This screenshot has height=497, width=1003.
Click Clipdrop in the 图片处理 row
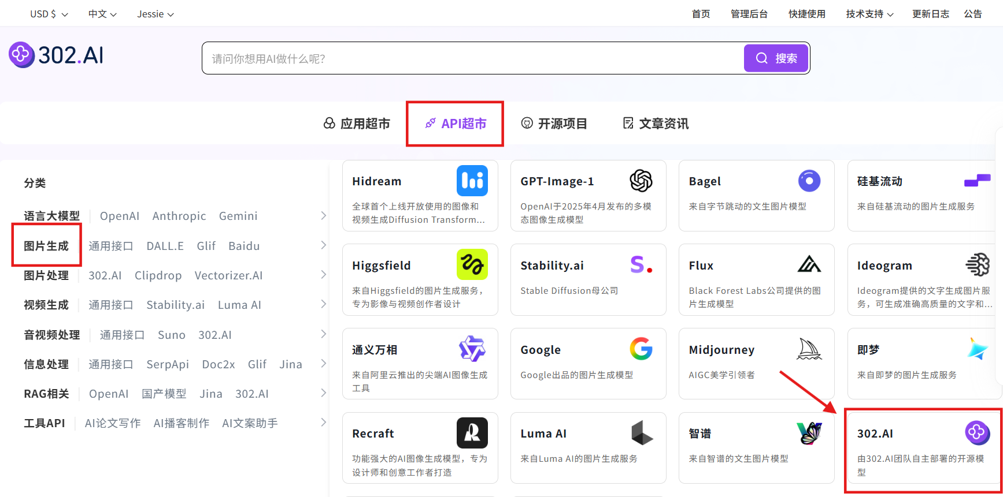click(158, 275)
